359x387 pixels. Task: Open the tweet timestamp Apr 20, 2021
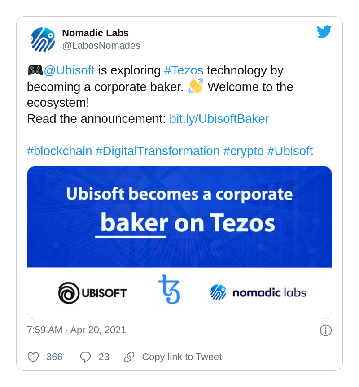coord(76,330)
